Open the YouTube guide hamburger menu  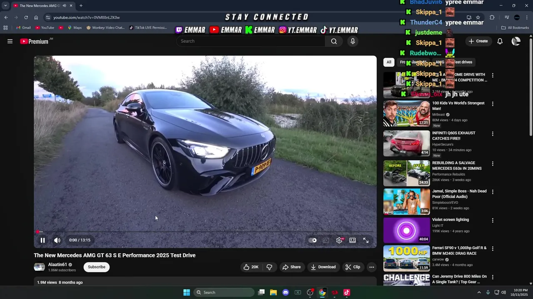tap(10, 41)
